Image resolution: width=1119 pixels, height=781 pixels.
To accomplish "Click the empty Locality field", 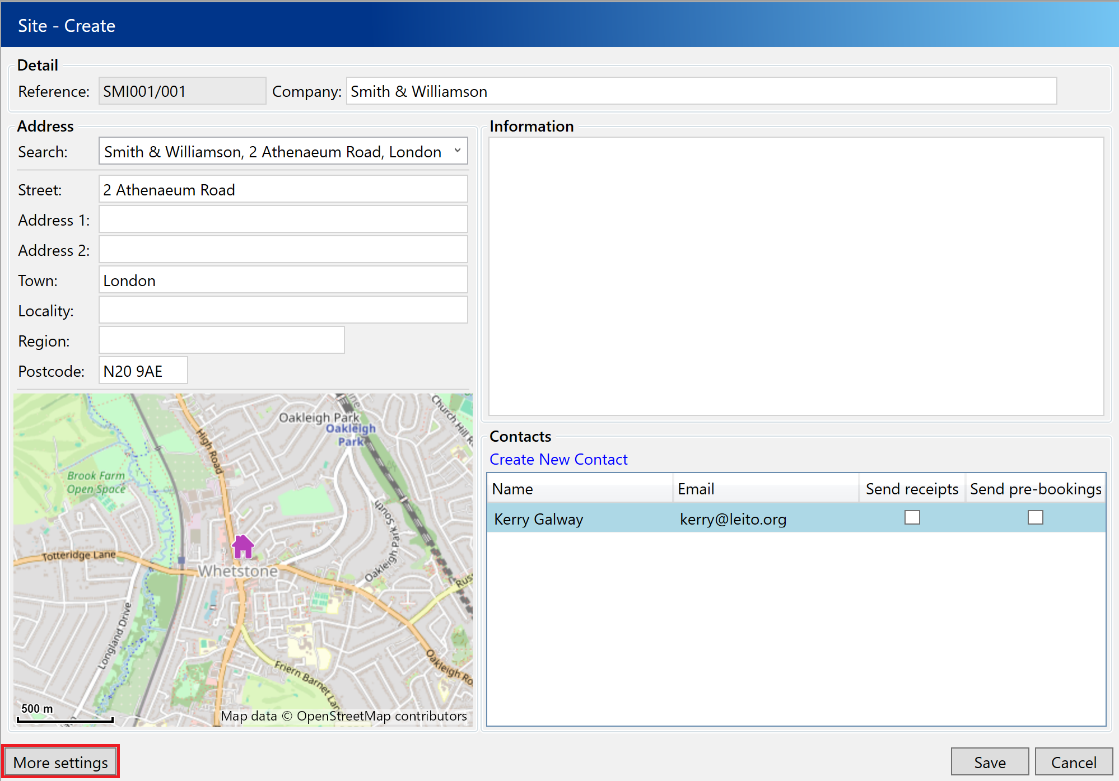I will coord(283,311).
